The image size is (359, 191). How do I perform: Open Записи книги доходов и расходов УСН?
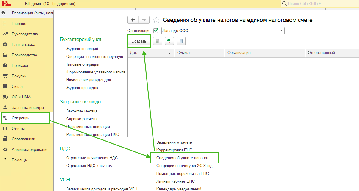pos(102,189)
